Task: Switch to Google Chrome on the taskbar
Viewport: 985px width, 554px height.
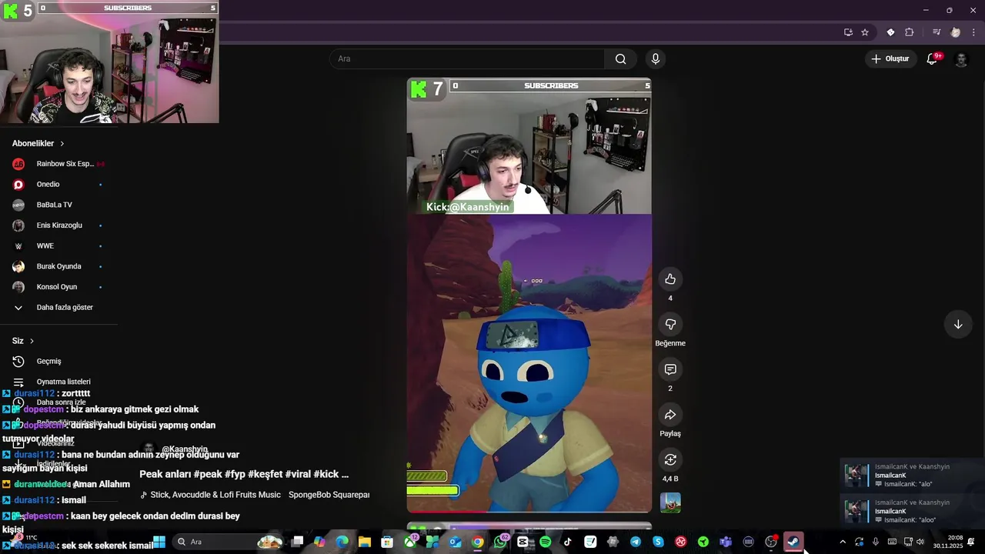Action: (478, 542)
